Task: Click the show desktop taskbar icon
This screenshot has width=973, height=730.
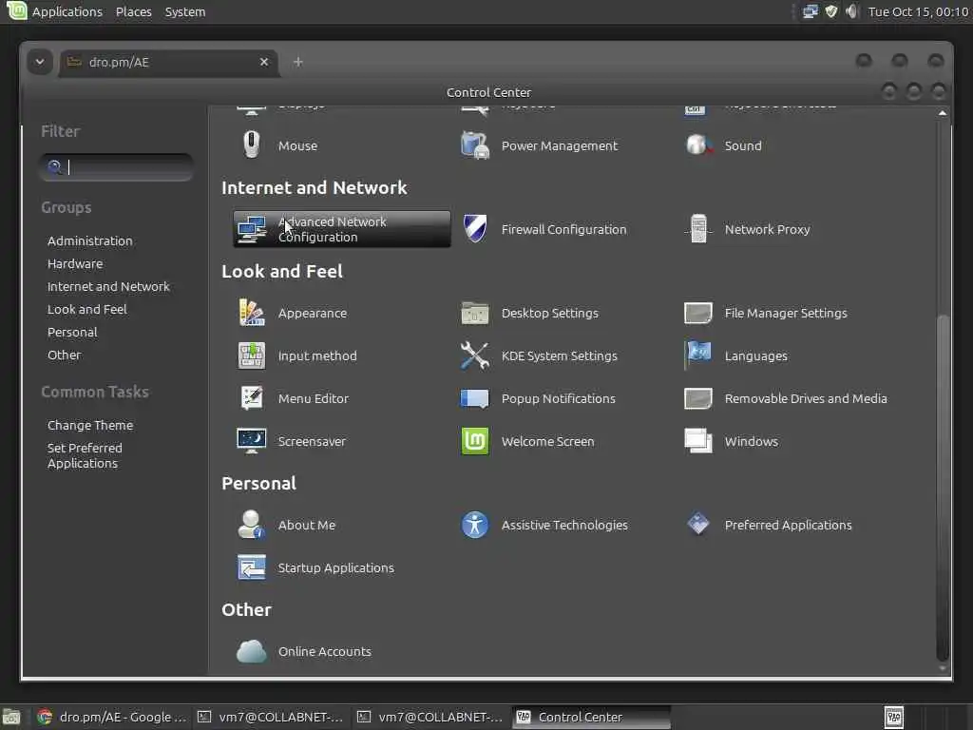Action: (x=11, y=717)
